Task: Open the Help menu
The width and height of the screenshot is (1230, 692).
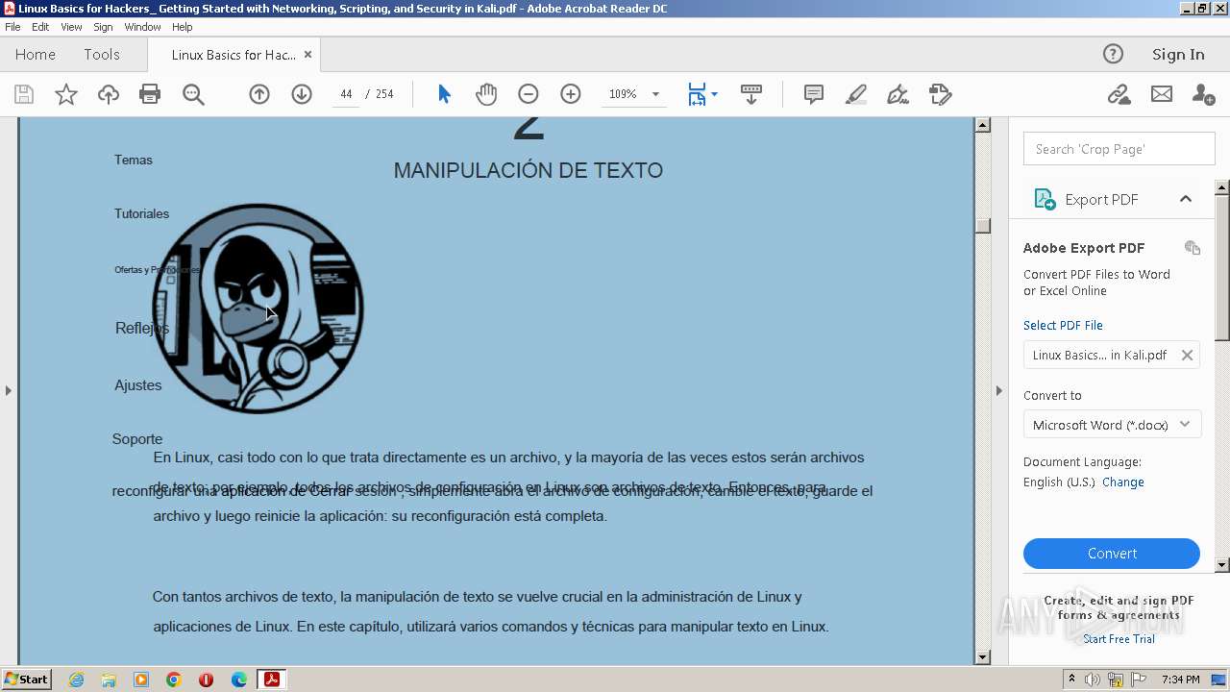Action: (183, 27)
